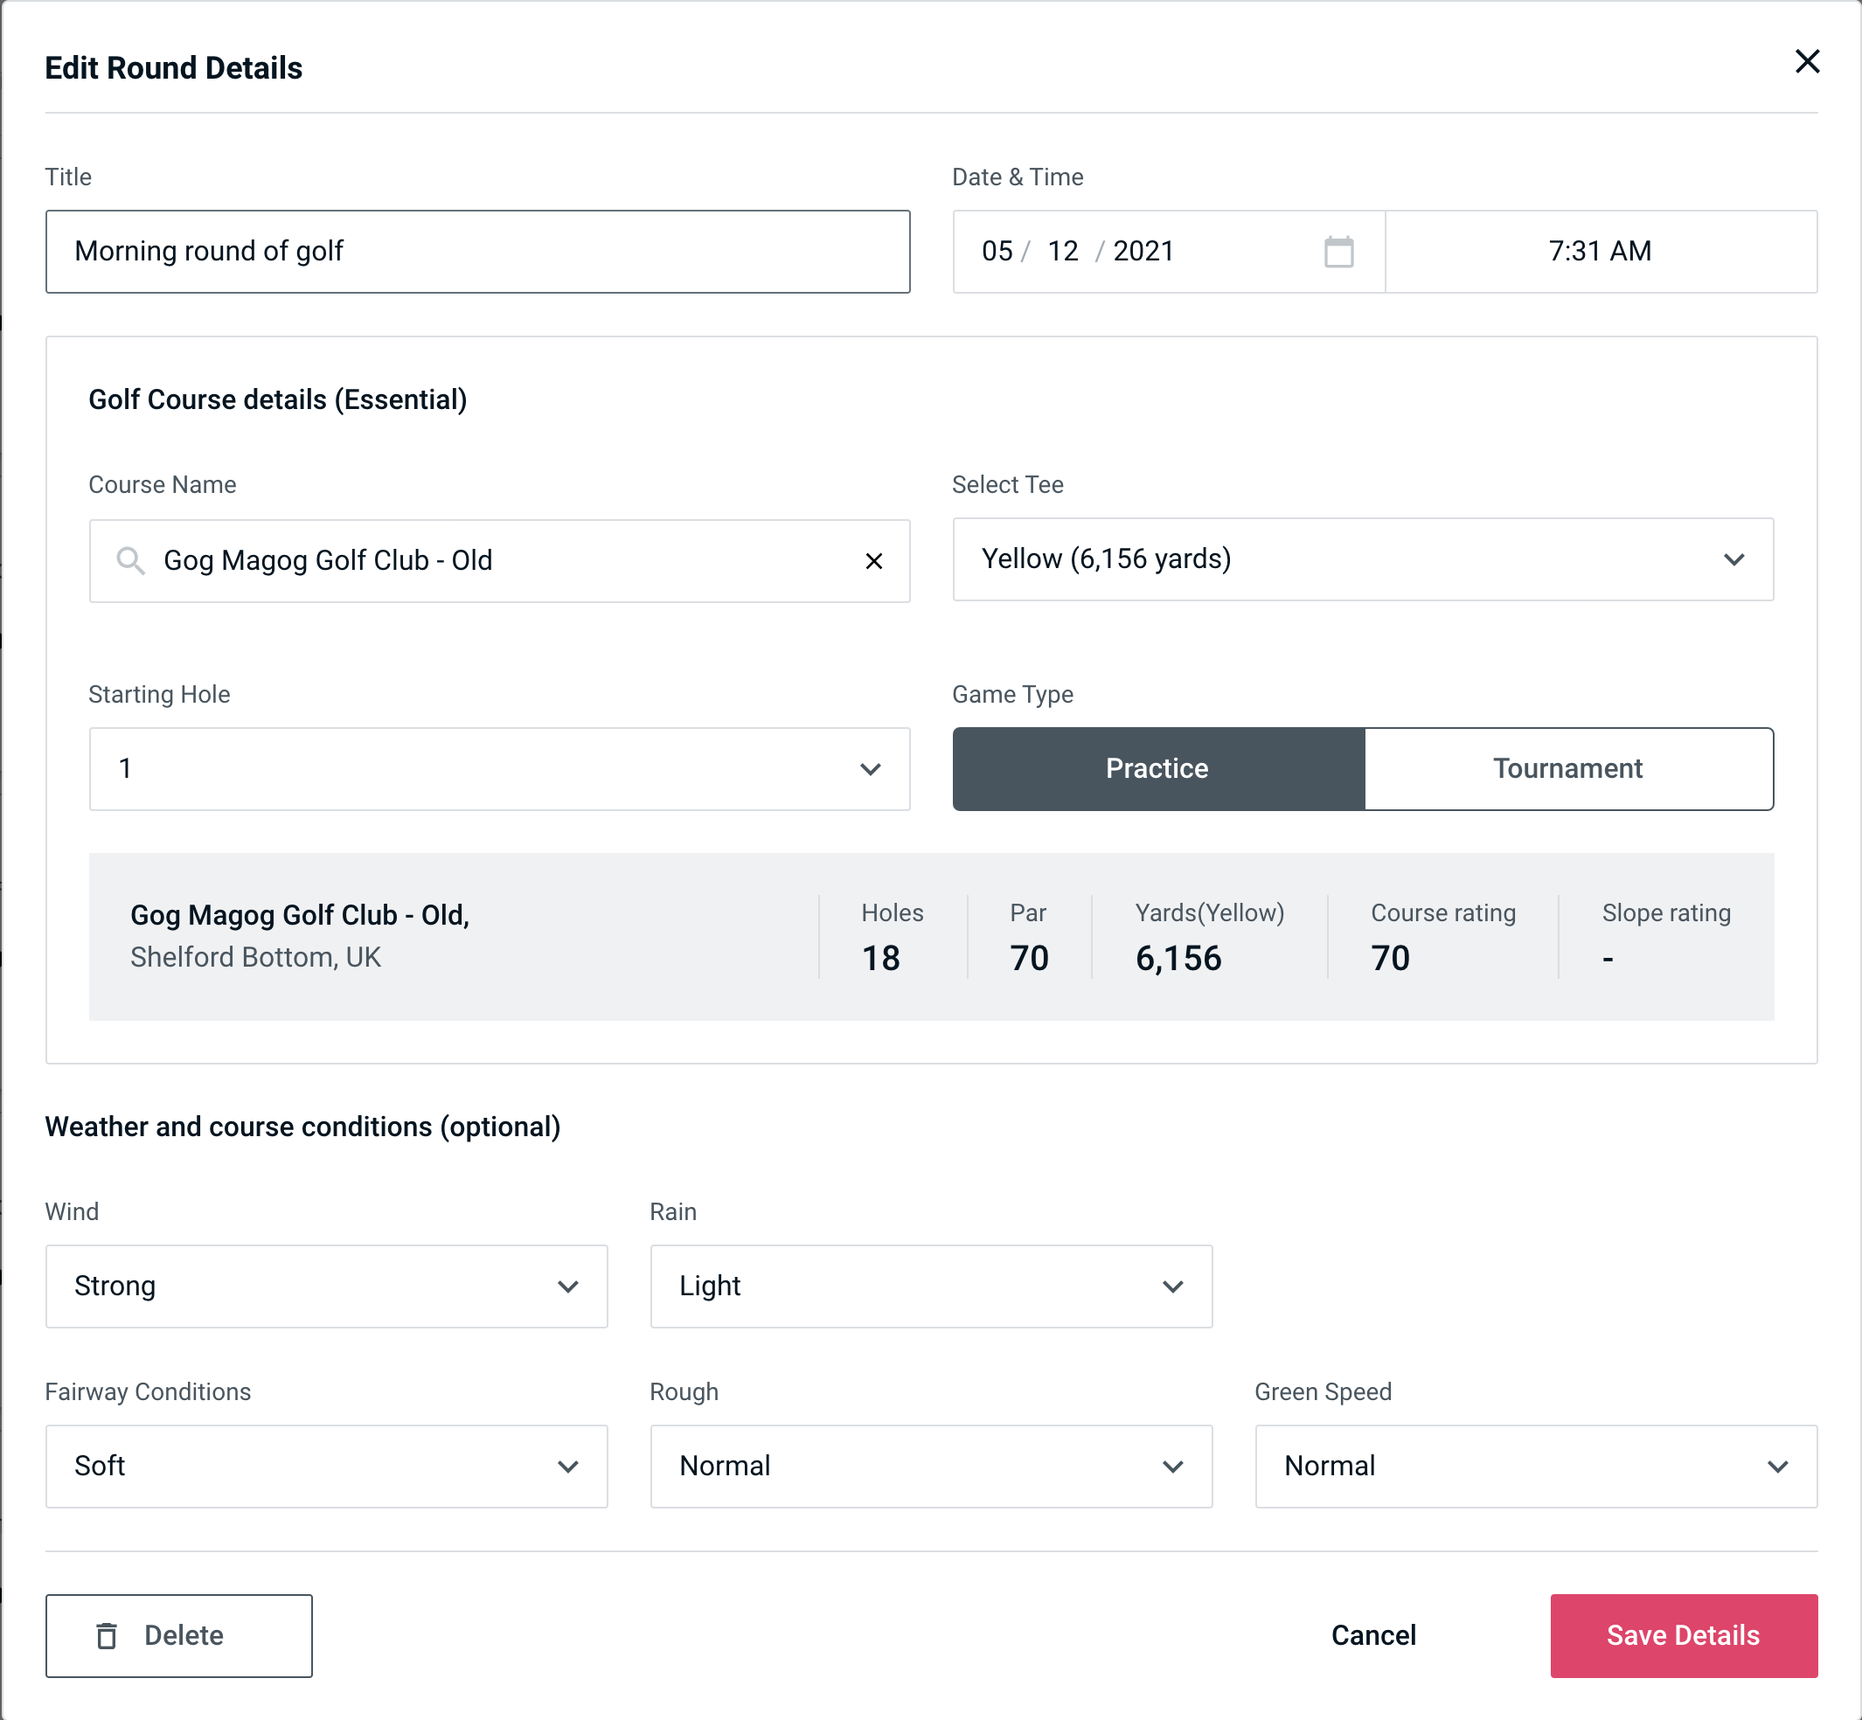Toggle Game Type to Practice

[1158, 770]
